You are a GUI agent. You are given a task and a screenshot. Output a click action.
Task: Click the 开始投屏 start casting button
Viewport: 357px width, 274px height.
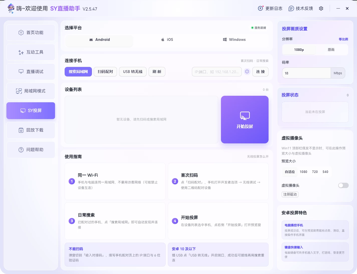coord(245,120)
